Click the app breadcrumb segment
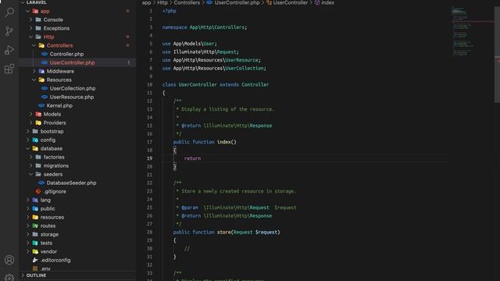Screen dimensions: 500x281 tap(146, 2)
